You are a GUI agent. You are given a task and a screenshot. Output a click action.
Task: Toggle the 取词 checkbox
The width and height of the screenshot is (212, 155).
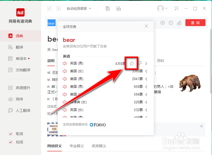(11, 134)
